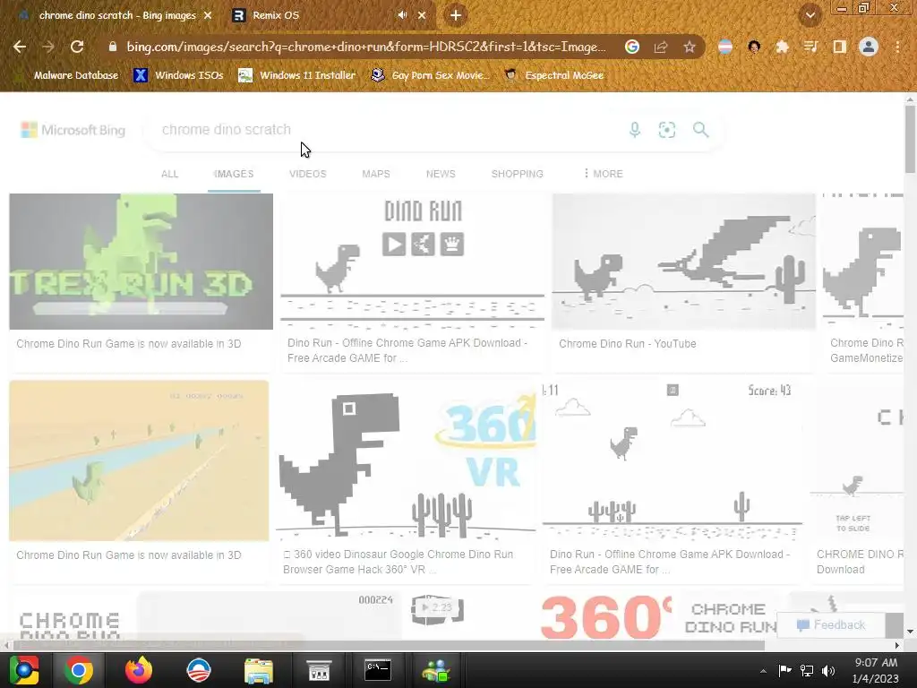Toggle the Chrome side panel icon
Screen dimensions: 917x688
coord(839,47)
